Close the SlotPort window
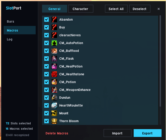Image resolution: width=166 pixels, height=140 pixels. (158, 9)
